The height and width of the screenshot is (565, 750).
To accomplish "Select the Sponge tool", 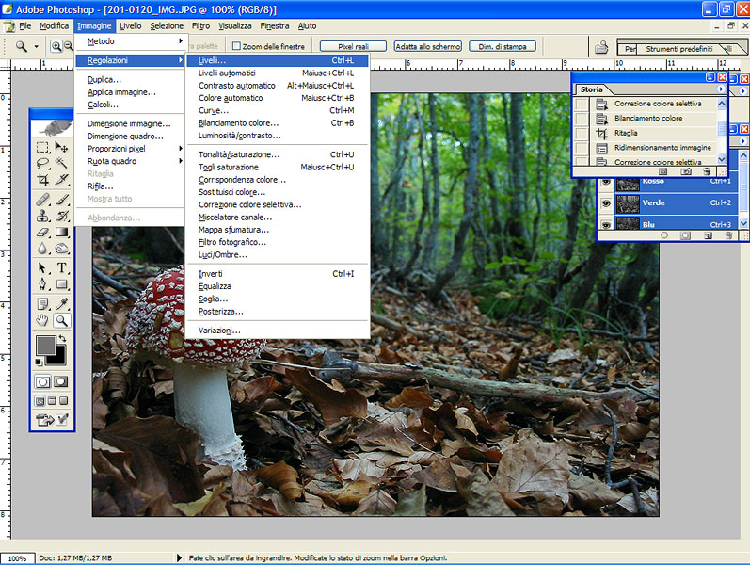I will [62, 249].
